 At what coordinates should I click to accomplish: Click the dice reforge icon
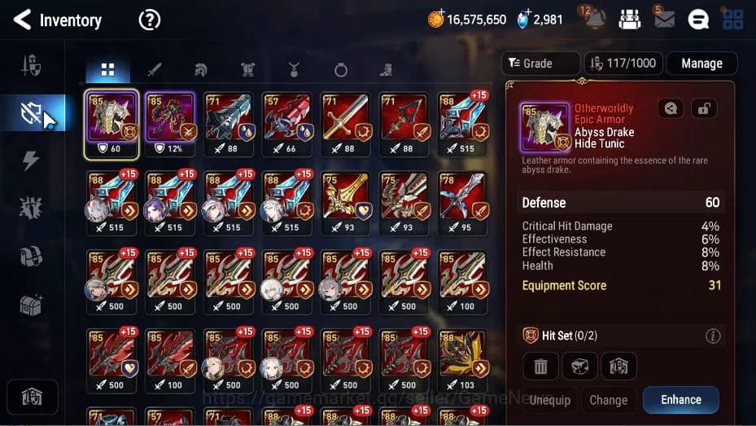pyautogui.click(x=579, y=367)
